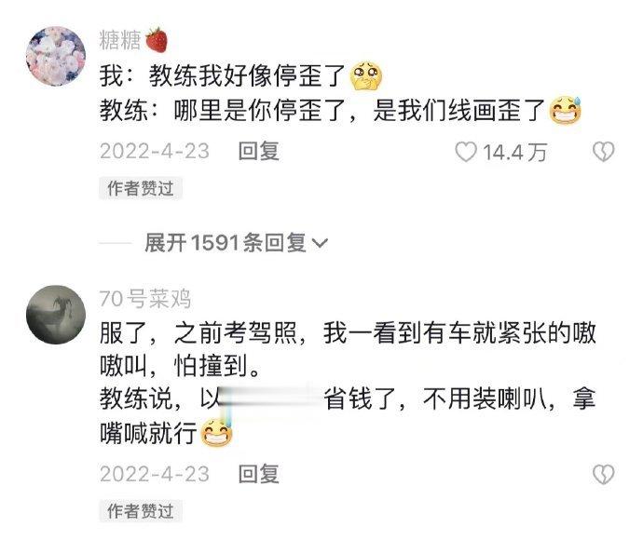Viewport: 643px width, 540px height.
Task: Reply to 糖糖's comment via 回复
Action: [x=259, y=151]
